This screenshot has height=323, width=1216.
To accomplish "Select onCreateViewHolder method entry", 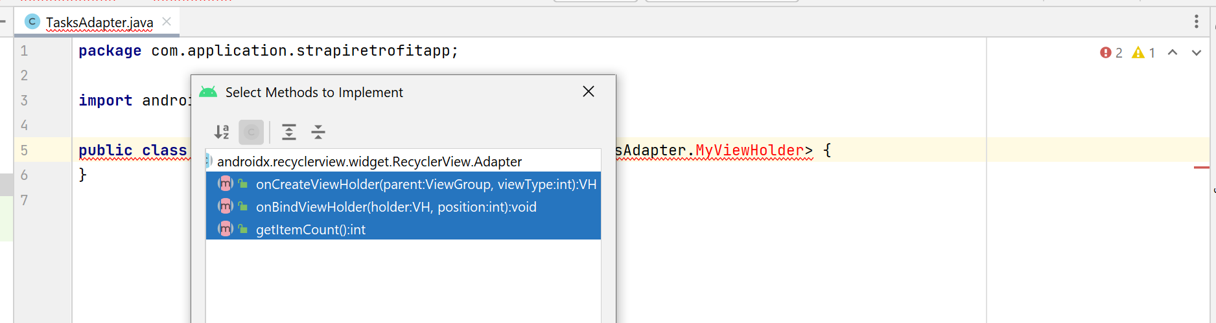I will pyautogui.click(x=403, y=184).
